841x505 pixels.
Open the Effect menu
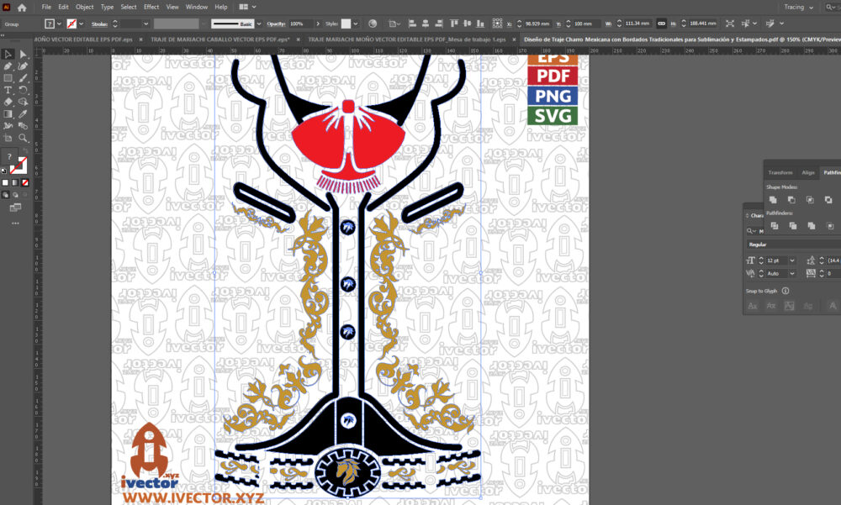[151, 8]
